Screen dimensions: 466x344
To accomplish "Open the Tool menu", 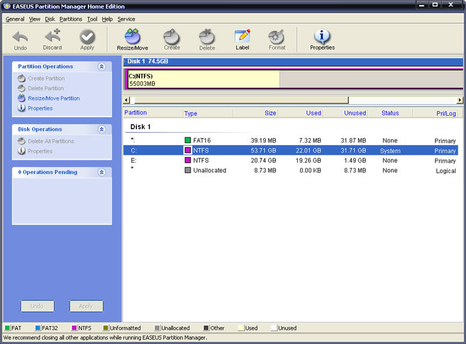I will (92, 19).
